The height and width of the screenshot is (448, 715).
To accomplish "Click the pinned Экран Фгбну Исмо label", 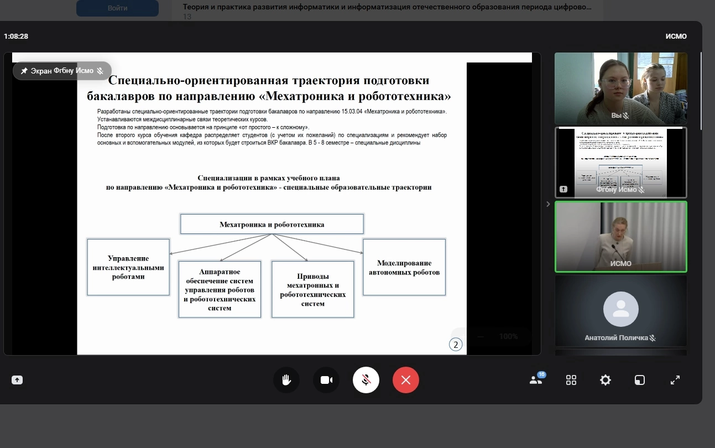I will tap(62, 71).
